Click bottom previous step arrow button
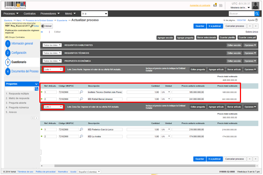263x175 pixels. 250,159
